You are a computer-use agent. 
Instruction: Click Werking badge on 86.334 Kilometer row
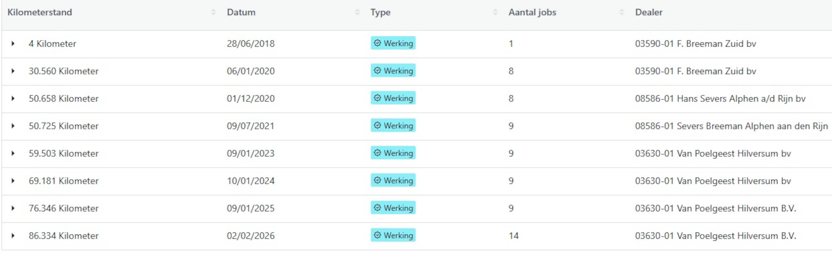pos(393,236)
